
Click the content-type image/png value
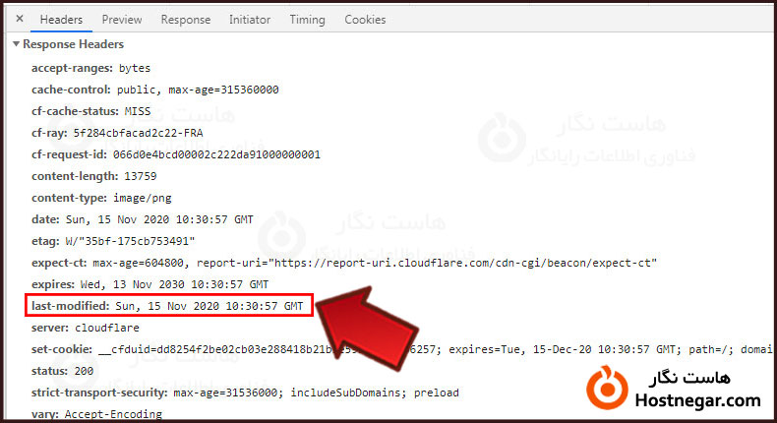(x=143, y=198)
